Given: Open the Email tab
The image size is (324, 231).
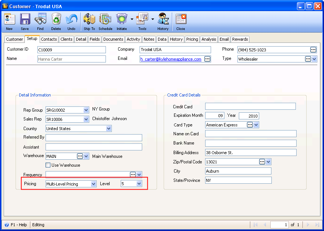Looking at the screenshot, I should click(224, 39).
